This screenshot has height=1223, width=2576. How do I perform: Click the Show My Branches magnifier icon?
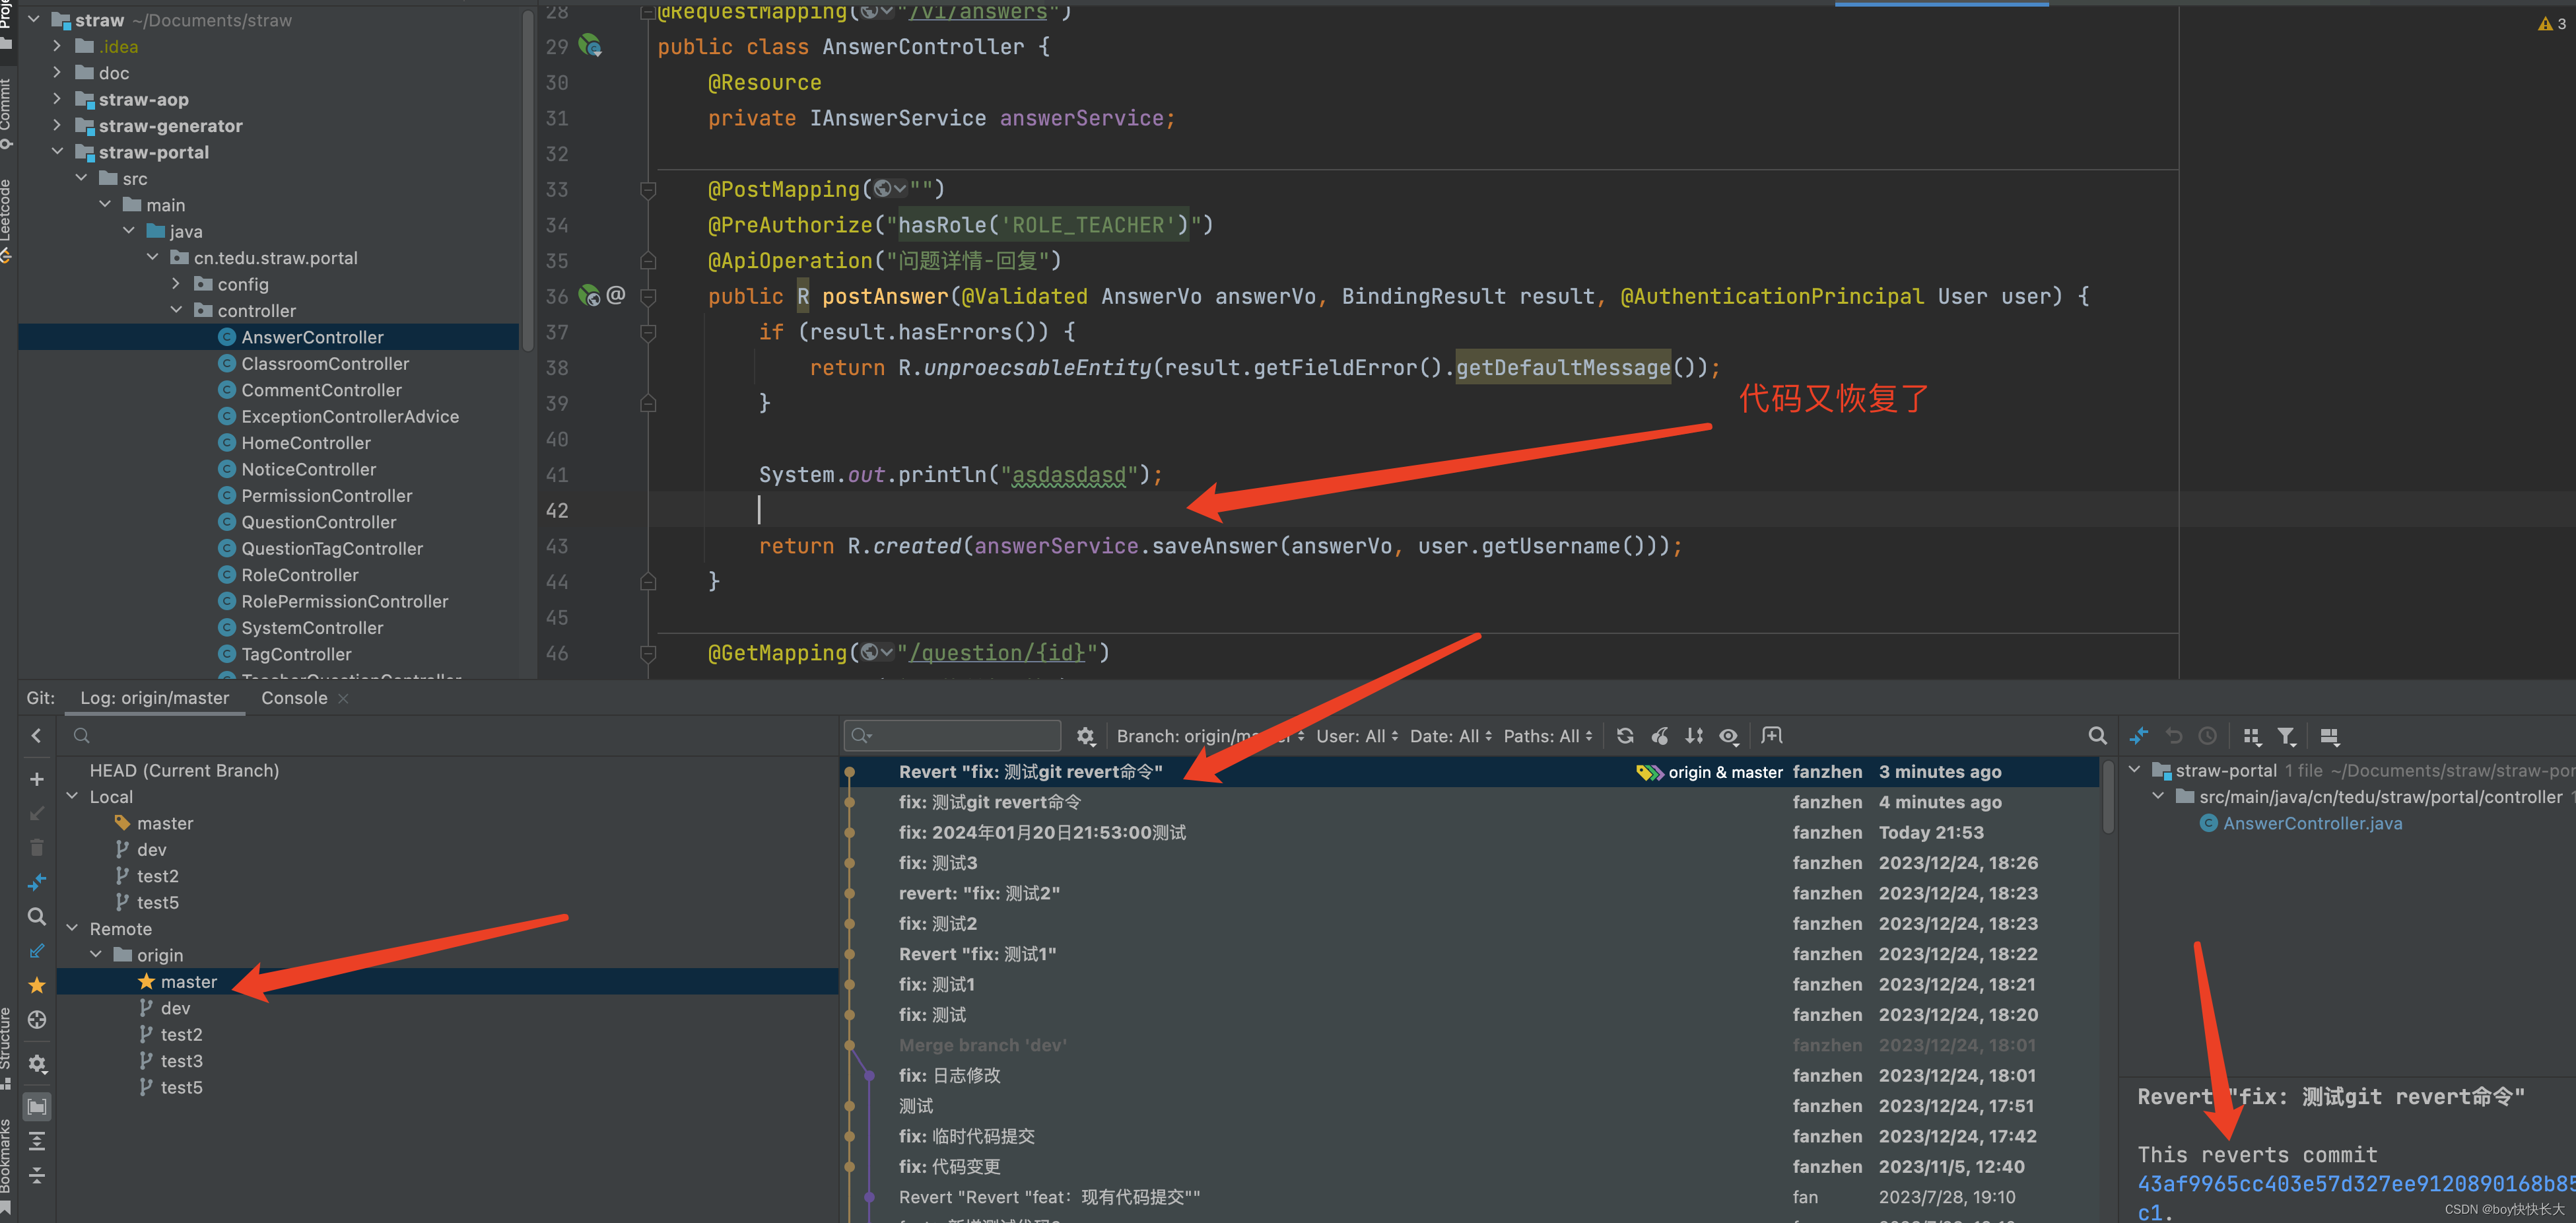coord(37,916)
